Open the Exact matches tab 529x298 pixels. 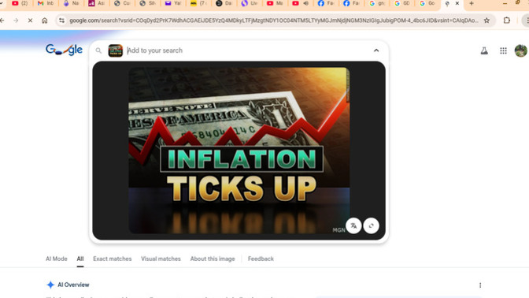(x=113, y=259)
